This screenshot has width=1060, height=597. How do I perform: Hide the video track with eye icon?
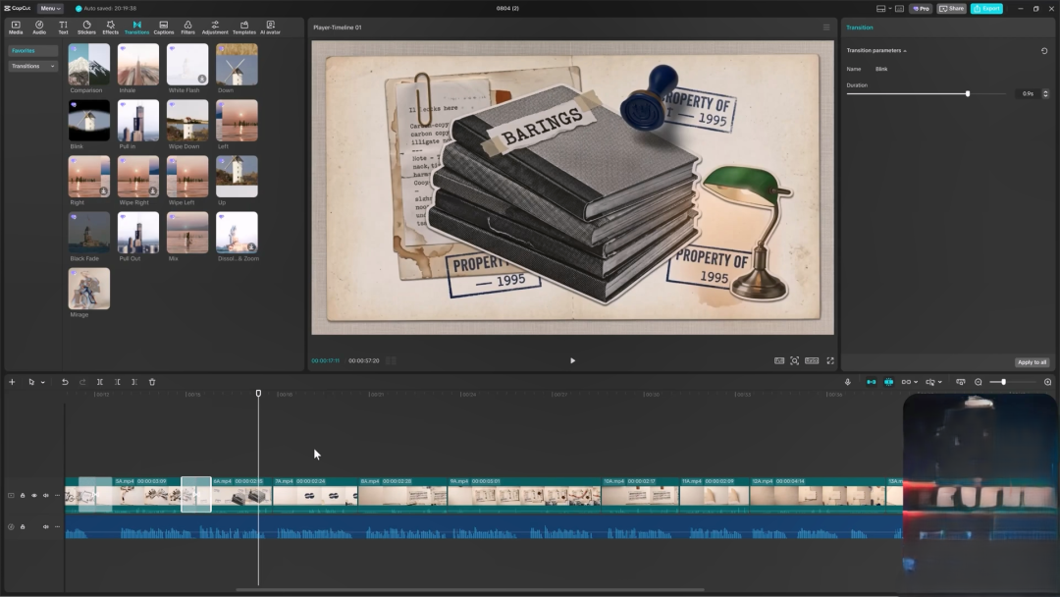(34, 496)
